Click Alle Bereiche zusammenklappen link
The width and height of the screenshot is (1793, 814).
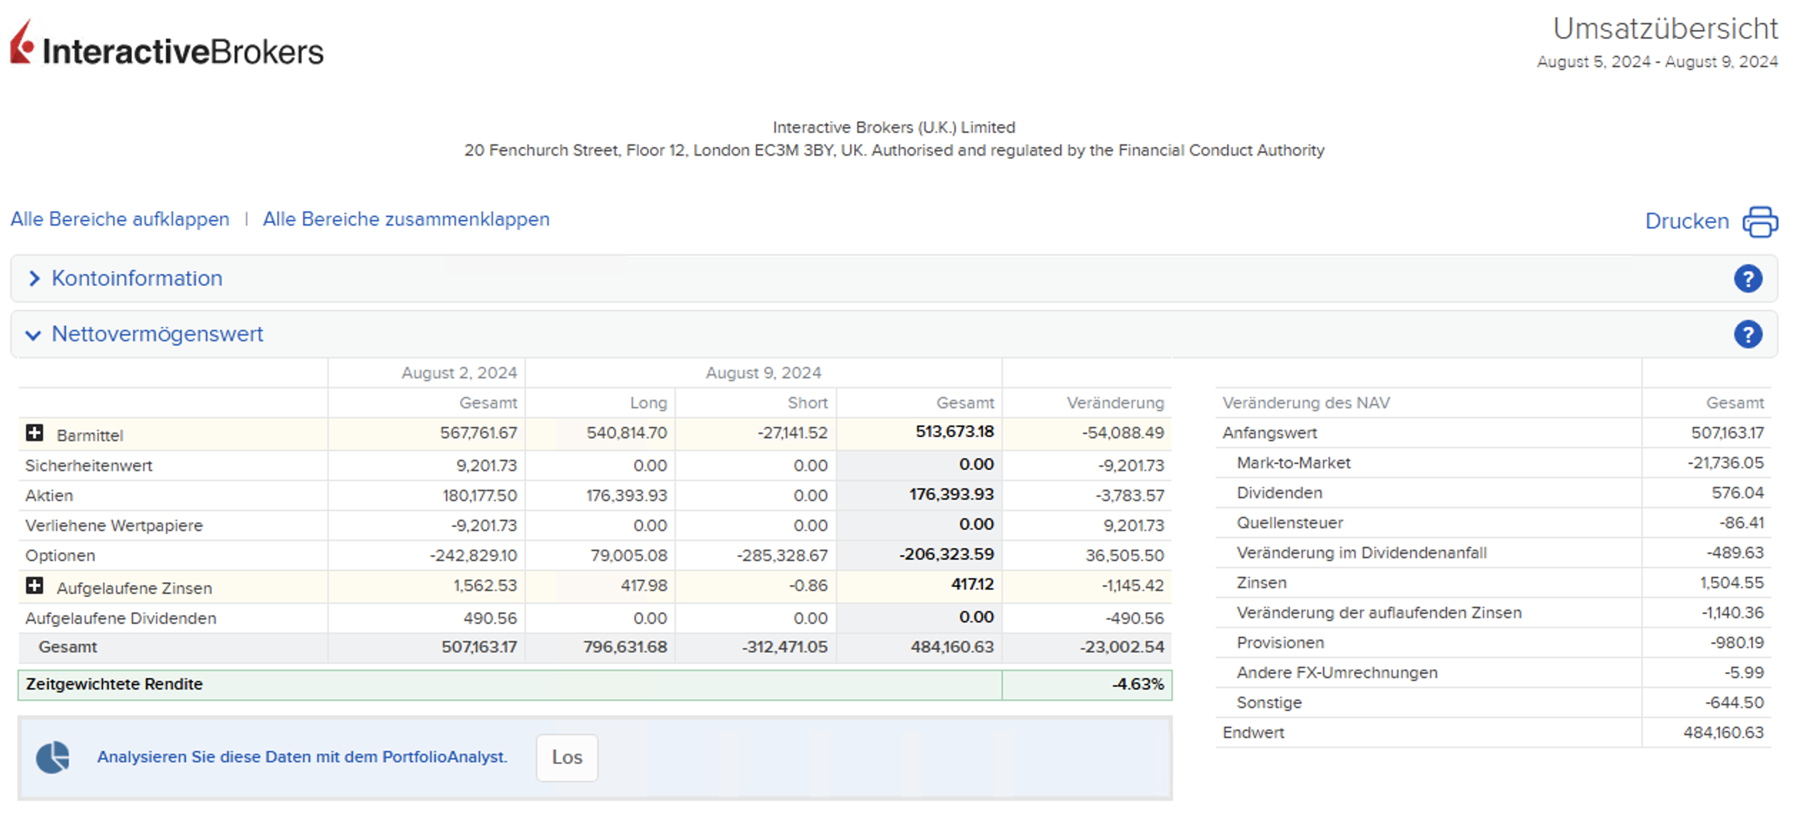pos(406,219)
